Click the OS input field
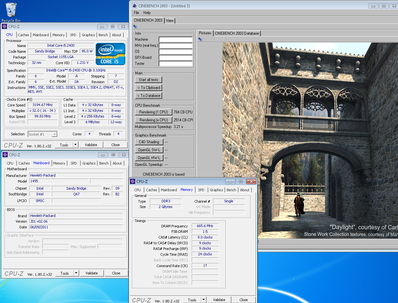398x303 pixels. coord(176,51)
